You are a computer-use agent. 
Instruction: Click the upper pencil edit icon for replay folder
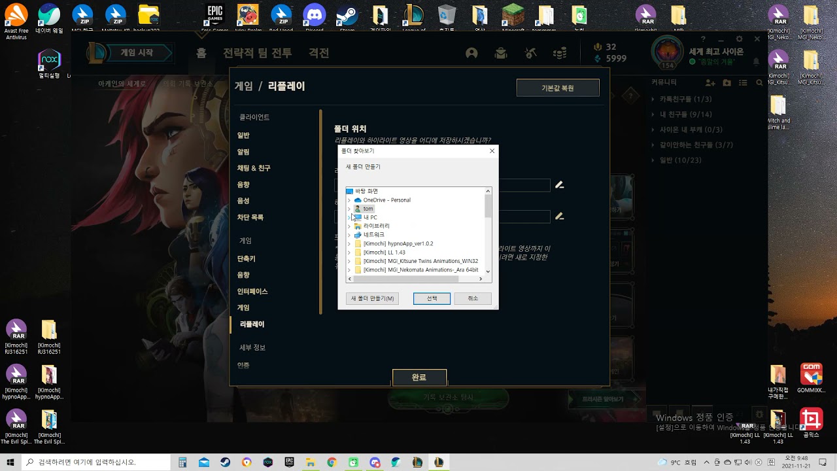point(559,185)
